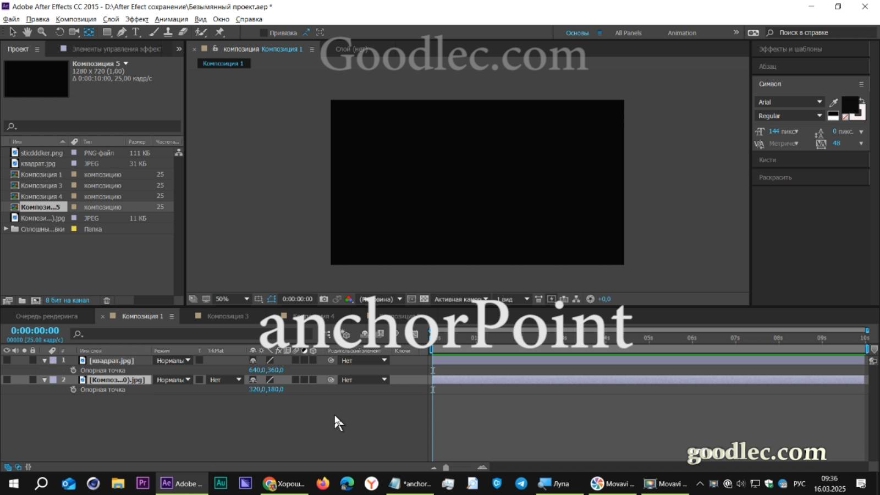Select the Eraser tool
Image resolution: width=880 pixels, height=495 pixels.
pyautogui.click(x=183, y=32)
